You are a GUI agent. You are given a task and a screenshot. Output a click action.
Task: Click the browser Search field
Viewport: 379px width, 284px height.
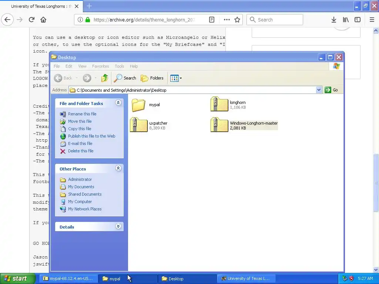[x=275, y=20]
